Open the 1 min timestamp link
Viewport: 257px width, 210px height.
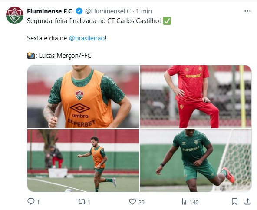coord(144,11)
